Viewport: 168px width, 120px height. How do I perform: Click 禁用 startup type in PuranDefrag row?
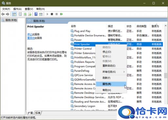coord(139,71)
